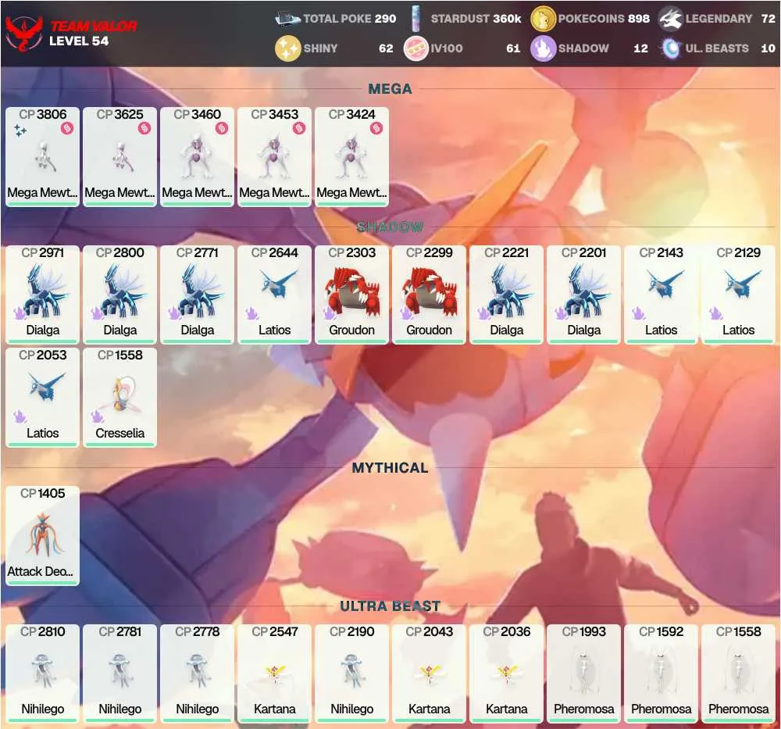Click the TEAM VALOR title text
The width and height of the screenshot is (781, 729).
(x=93, y=26)
